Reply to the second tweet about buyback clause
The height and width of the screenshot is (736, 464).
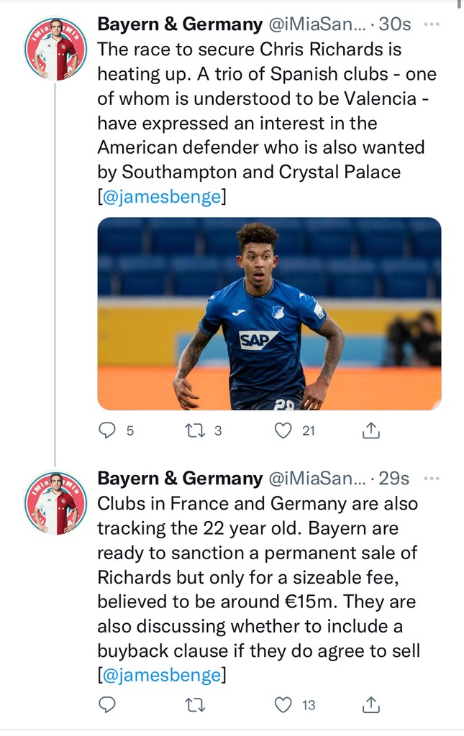coord(107,705)
